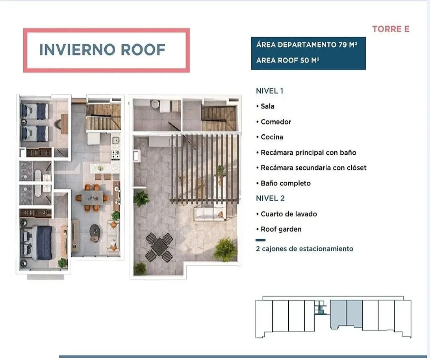Click the 2 cajones de estacionamiento text
The image size is (430, 358).
[x=305, y=248]
